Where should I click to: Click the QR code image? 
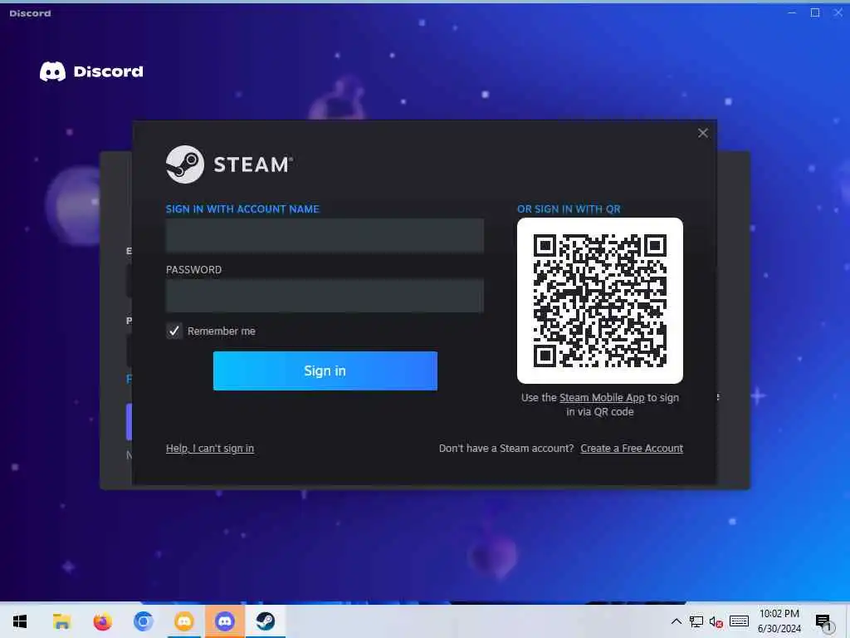click(600, 301)
